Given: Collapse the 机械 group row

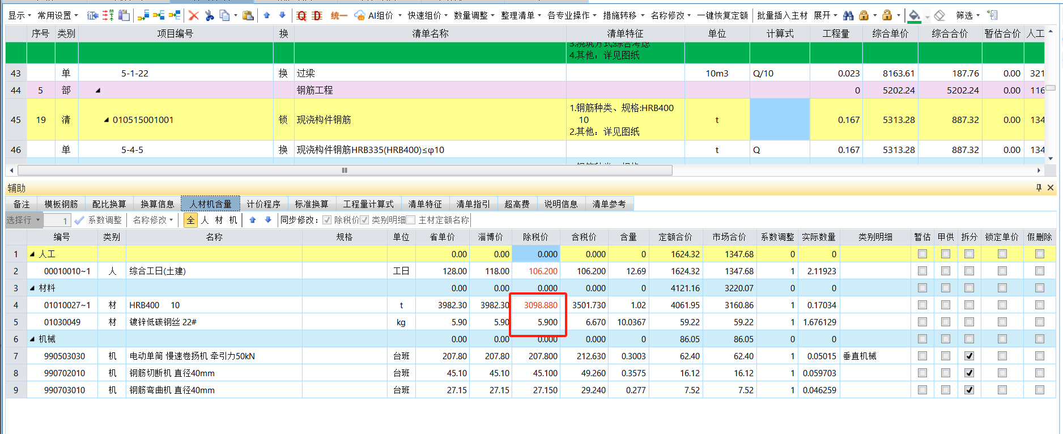Looking at the screenshot, I should pyautogui.click(x=32, y=339).
